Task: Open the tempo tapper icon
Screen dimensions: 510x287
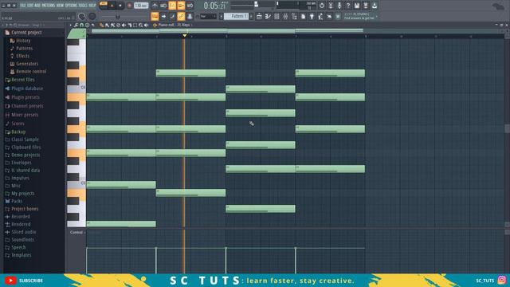Action: (320, 16)
